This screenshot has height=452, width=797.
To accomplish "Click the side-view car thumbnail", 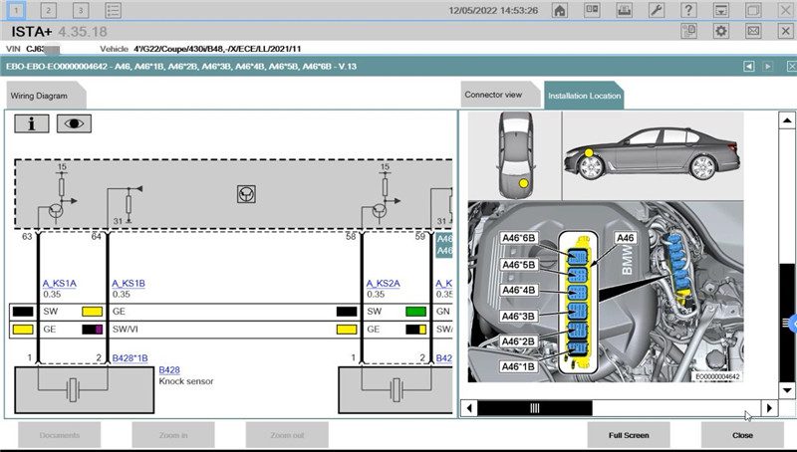I will click(x=653, y=154).
